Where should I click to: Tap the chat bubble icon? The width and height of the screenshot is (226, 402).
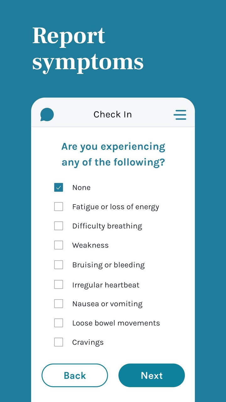47,114
